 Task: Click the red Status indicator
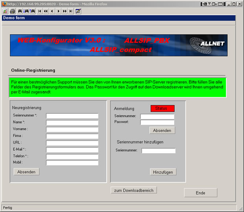162,108
